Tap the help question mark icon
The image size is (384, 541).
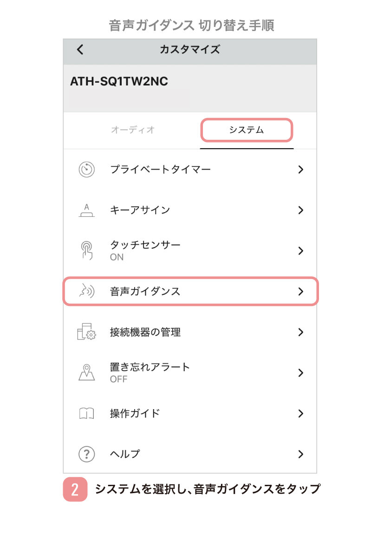[x=86, y=454]
